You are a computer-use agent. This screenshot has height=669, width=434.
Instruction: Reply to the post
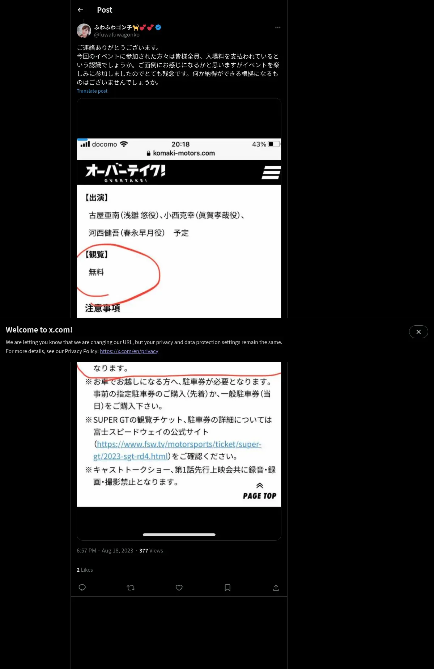(82, 588)
